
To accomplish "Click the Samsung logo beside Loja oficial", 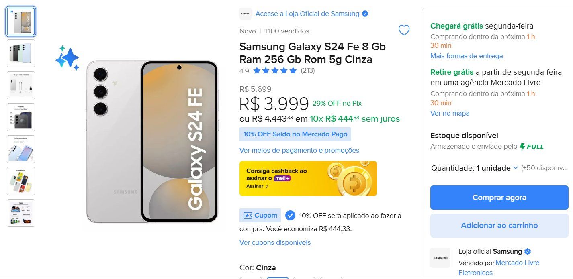I will 440,258.
